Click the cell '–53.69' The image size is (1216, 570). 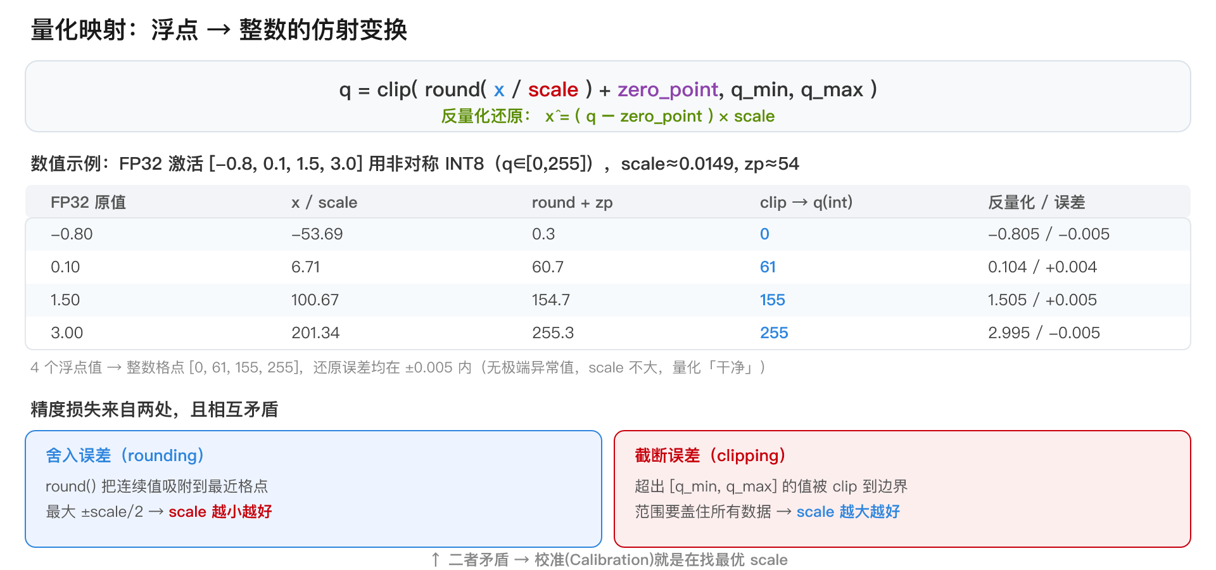point(317,234)
